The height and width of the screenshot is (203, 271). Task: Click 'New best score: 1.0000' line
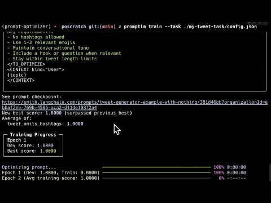click(x=67, y=113)
